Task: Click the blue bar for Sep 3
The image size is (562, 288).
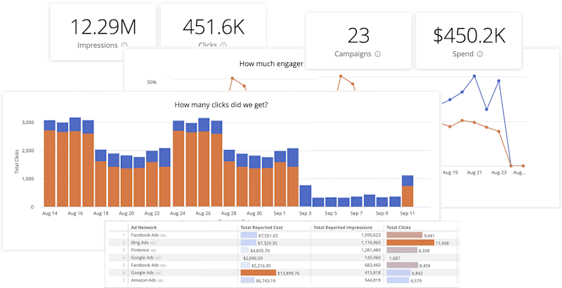Action: [x=306, y=196]
